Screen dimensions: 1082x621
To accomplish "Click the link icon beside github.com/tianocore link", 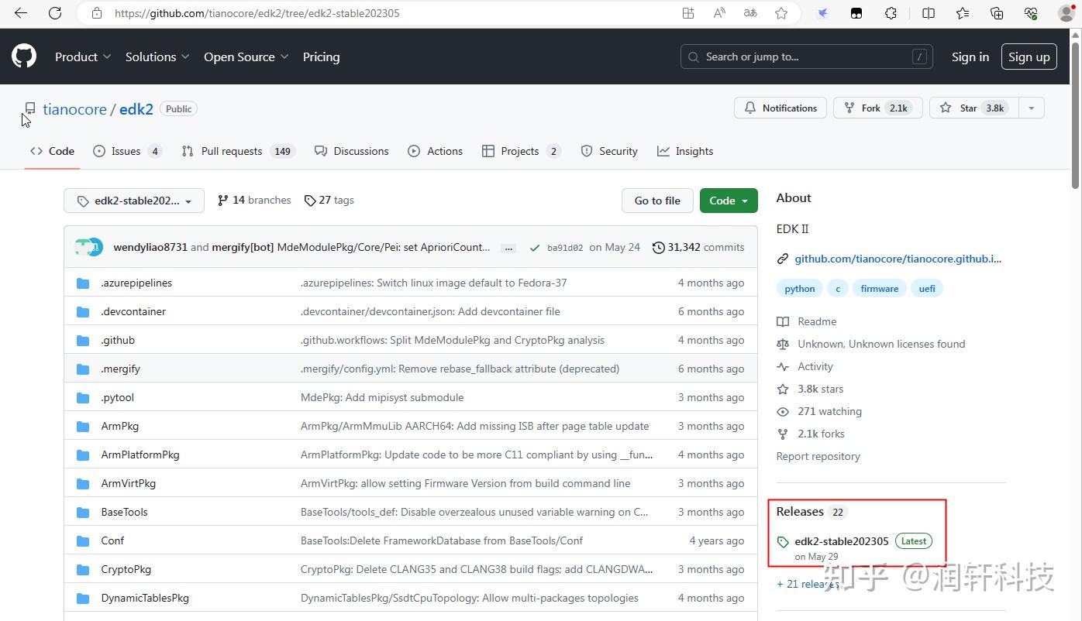I will (783, 259).
